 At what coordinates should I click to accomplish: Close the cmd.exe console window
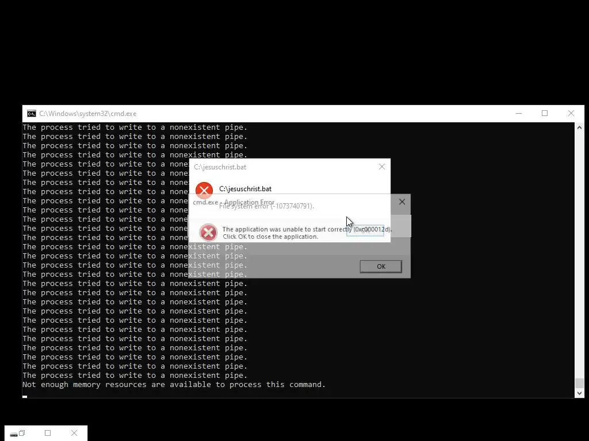(x=571, y=113)
